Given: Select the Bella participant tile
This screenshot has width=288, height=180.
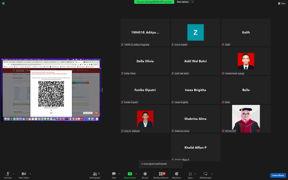Looking at the screenshot, I should pos(246,90).
